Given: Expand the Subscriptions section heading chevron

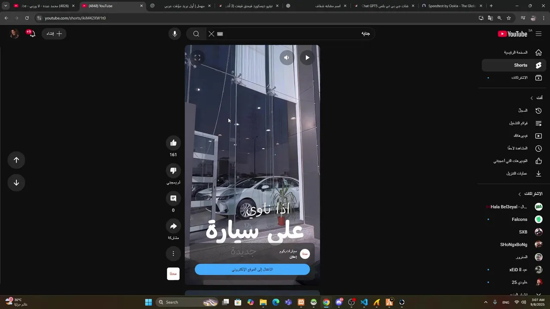Looking at the screenshot, I should [x=519, y=194].
